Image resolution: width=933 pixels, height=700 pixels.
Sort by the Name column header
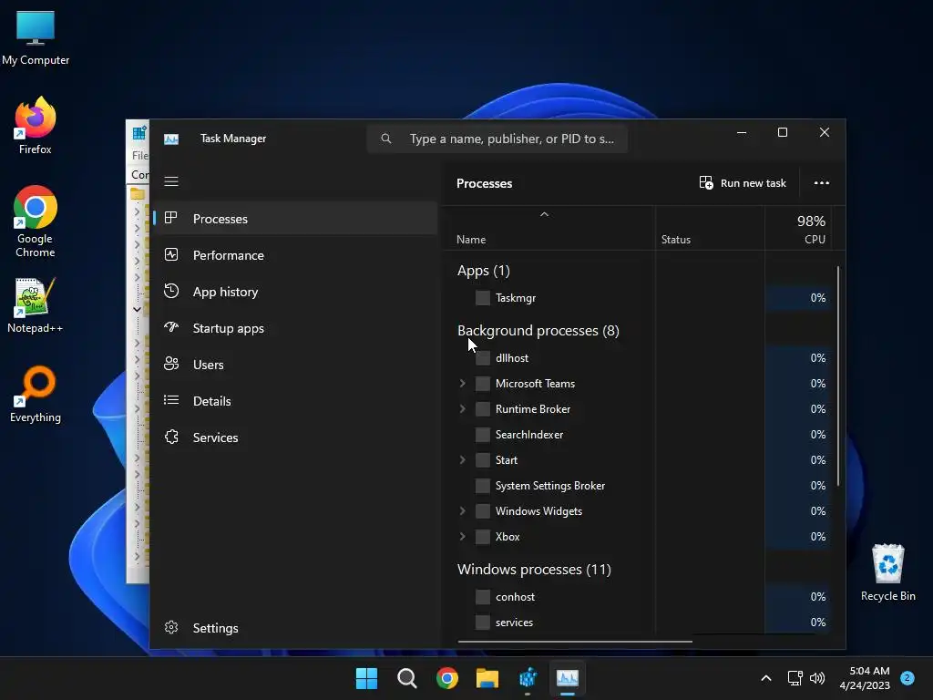click(471, 240)
